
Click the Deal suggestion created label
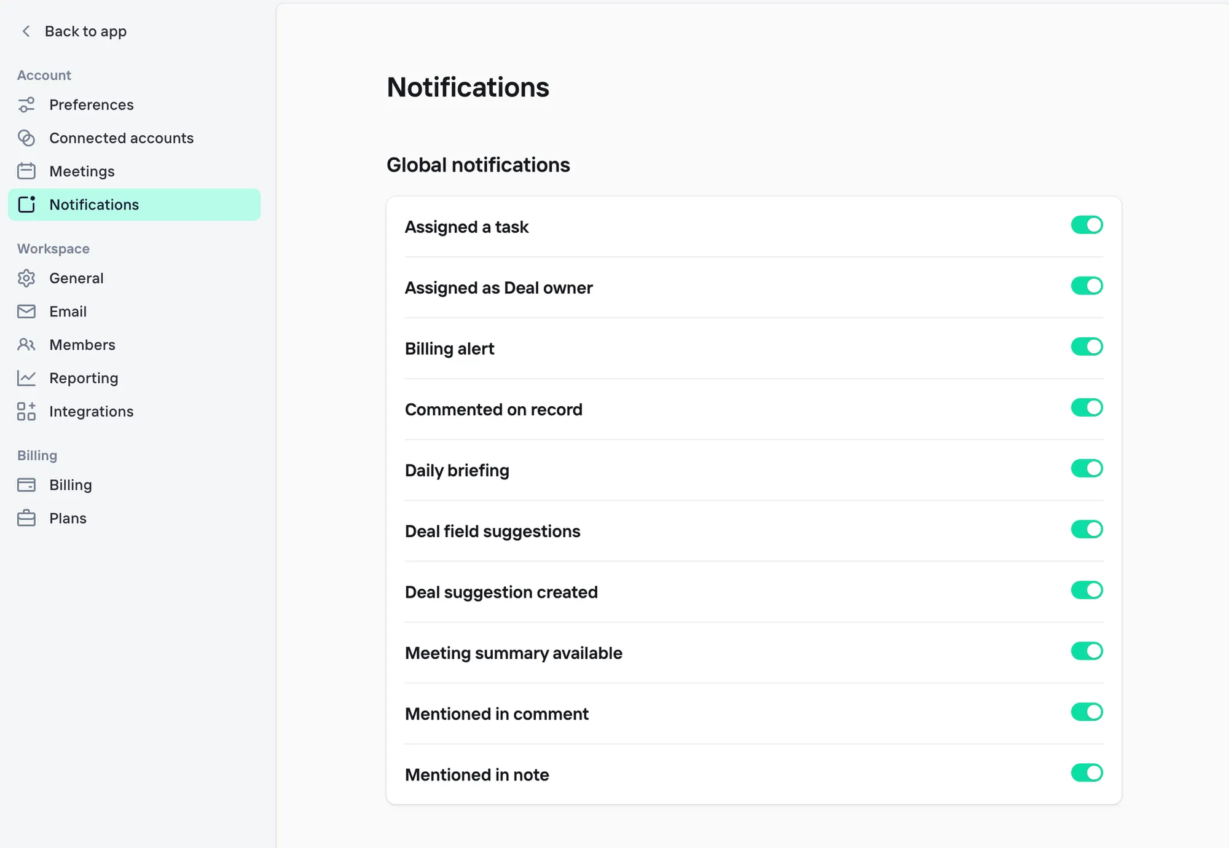click(501, 592)
